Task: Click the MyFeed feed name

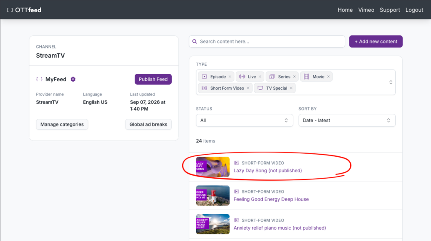Action: (56, 79)
